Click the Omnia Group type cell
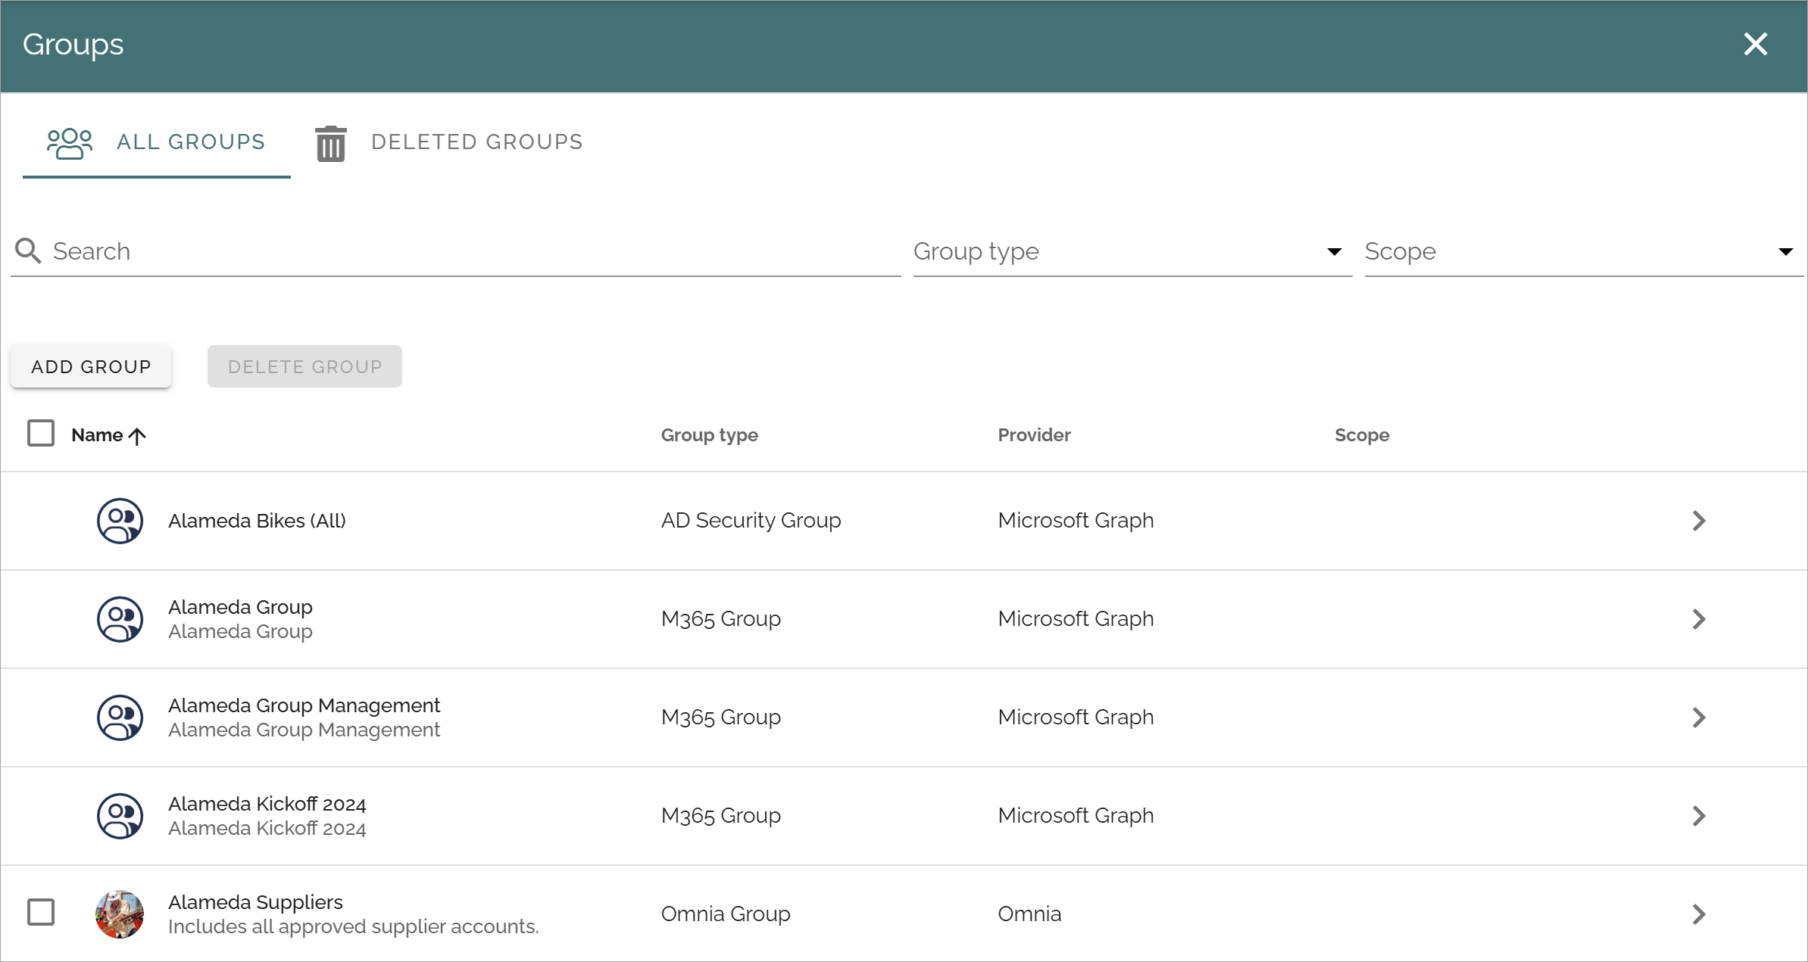Viewport: 1808px width, 962px height. (x=726, y=914)
